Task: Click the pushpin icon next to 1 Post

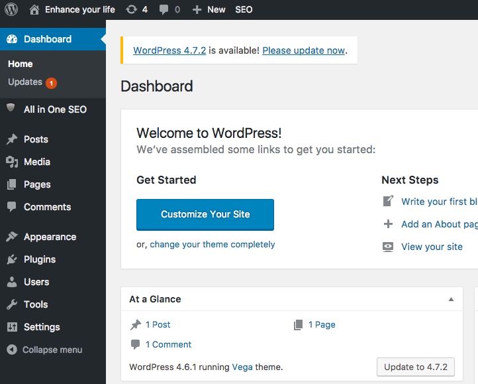Action: click(136, 324)
